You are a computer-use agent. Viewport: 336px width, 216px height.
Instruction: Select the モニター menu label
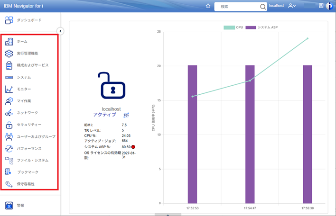click(24, 89)
